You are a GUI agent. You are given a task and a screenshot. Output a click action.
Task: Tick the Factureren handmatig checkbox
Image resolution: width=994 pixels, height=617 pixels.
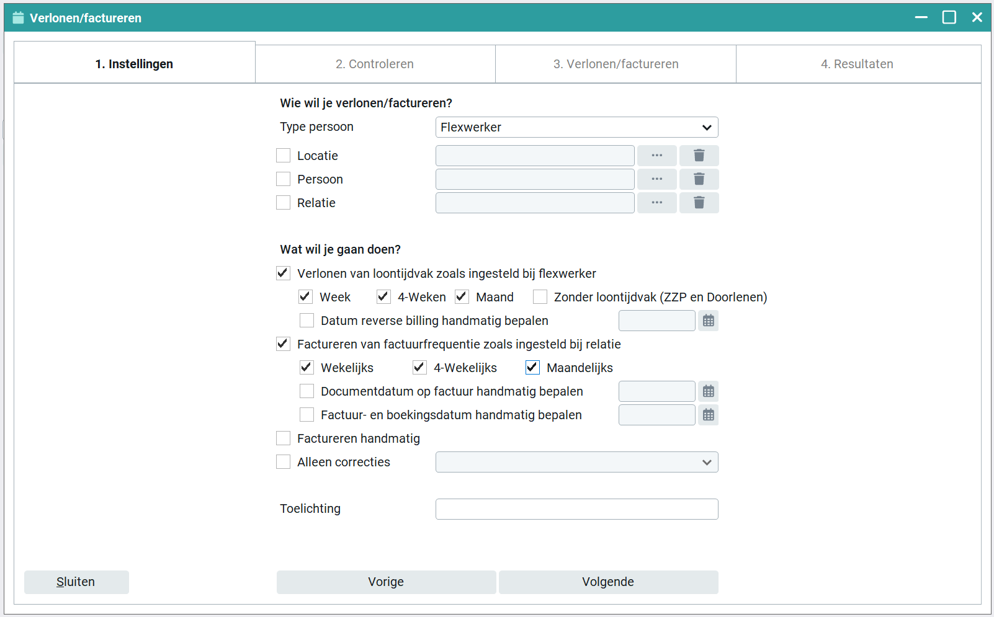tap(284, 439)
